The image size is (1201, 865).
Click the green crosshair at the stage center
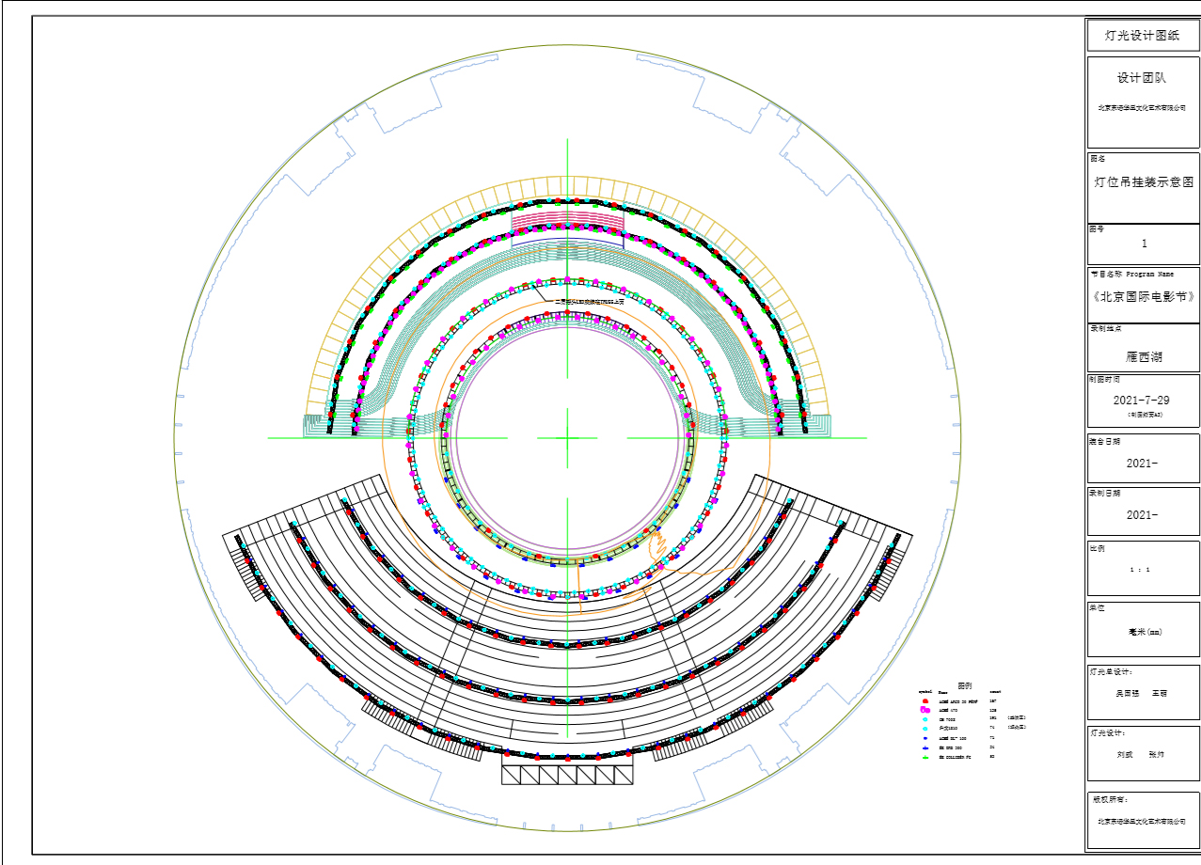567,438
